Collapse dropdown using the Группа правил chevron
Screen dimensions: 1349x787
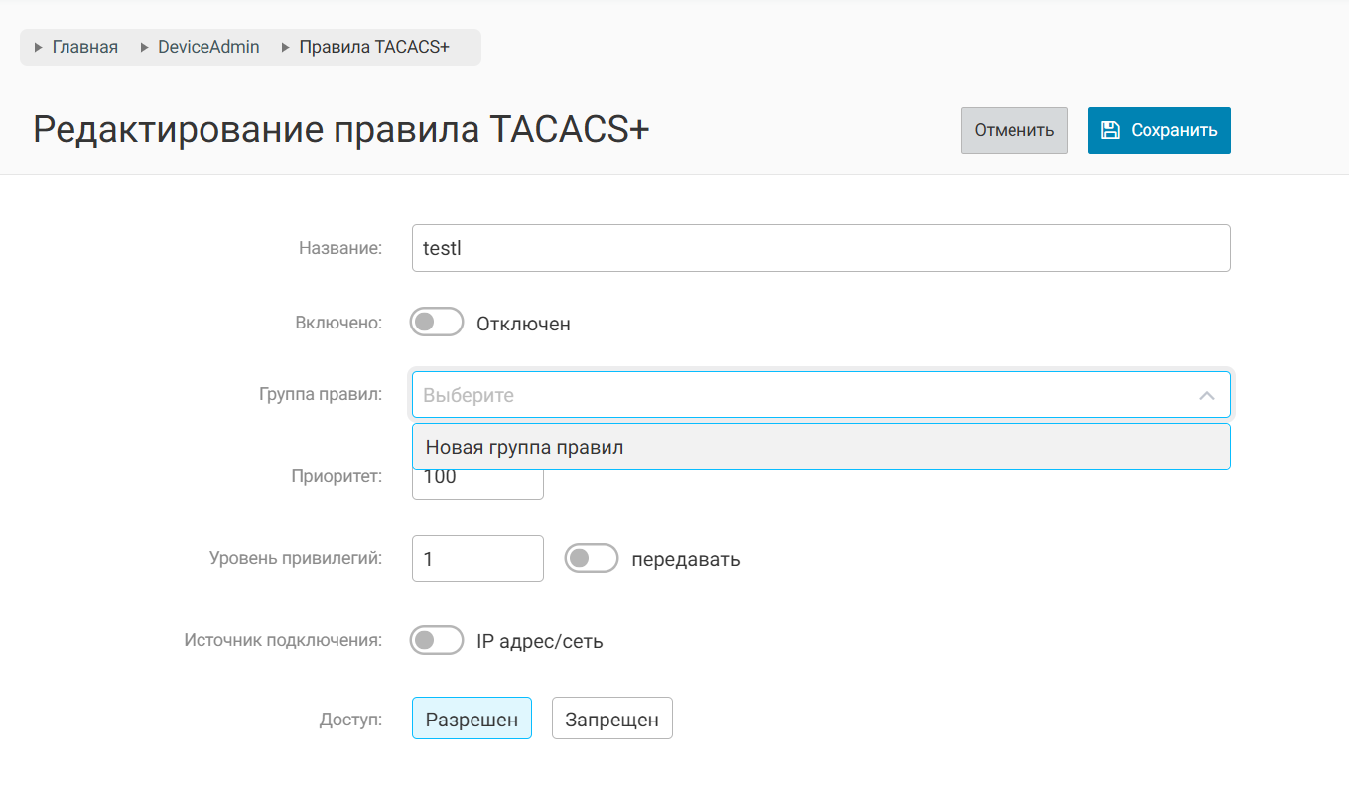[1206, 395]
